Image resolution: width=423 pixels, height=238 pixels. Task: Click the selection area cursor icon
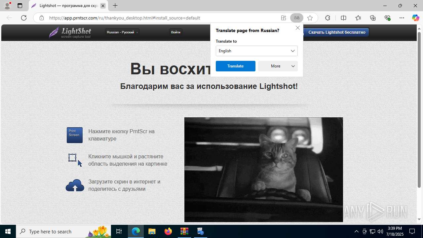click(x=75, y=160)
